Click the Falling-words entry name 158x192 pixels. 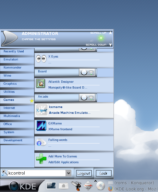[58, 140]
